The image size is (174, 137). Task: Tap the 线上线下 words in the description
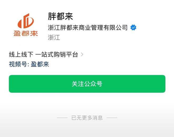21,54
